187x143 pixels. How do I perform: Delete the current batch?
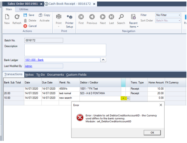coord(30,21)
